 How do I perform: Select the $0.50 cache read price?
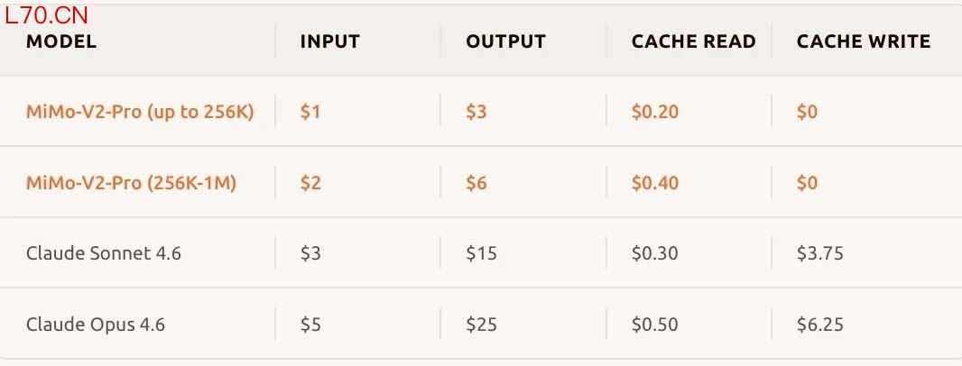654,325
